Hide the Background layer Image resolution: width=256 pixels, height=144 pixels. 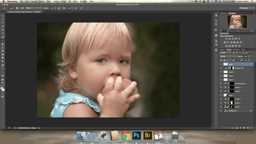click(221, 110)
